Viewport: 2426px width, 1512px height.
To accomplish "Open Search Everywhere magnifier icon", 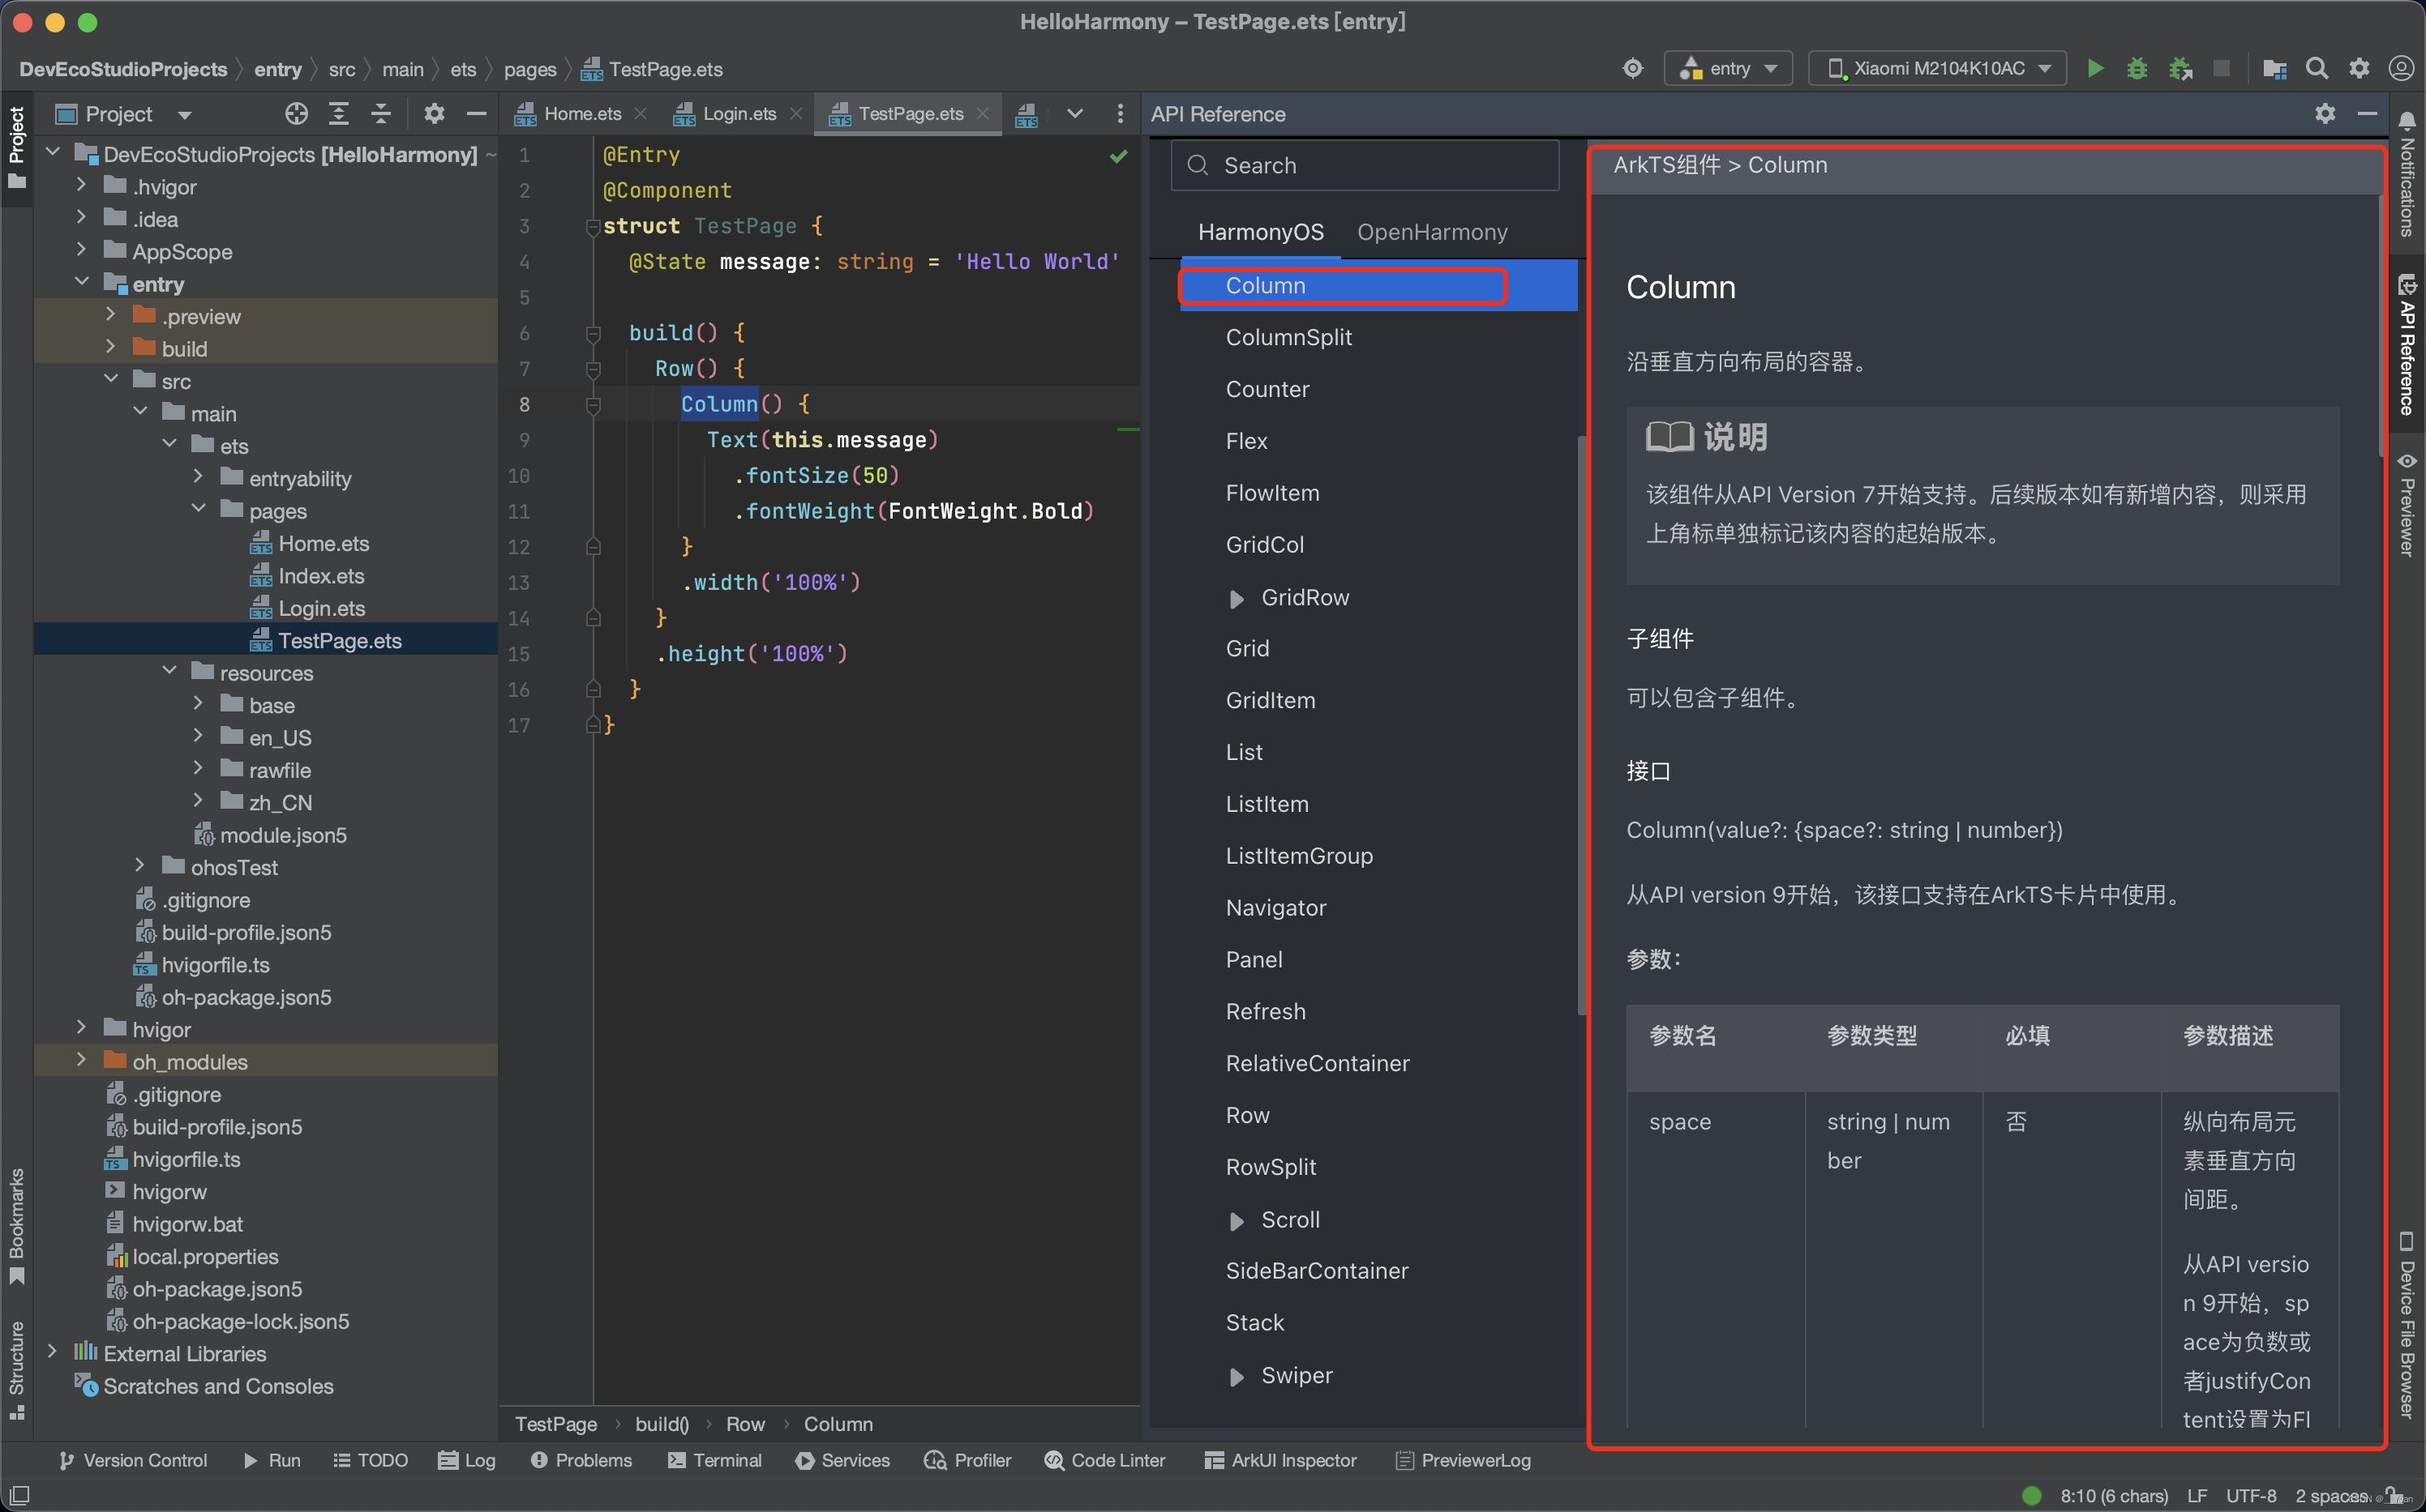I will coord(2317,69).
